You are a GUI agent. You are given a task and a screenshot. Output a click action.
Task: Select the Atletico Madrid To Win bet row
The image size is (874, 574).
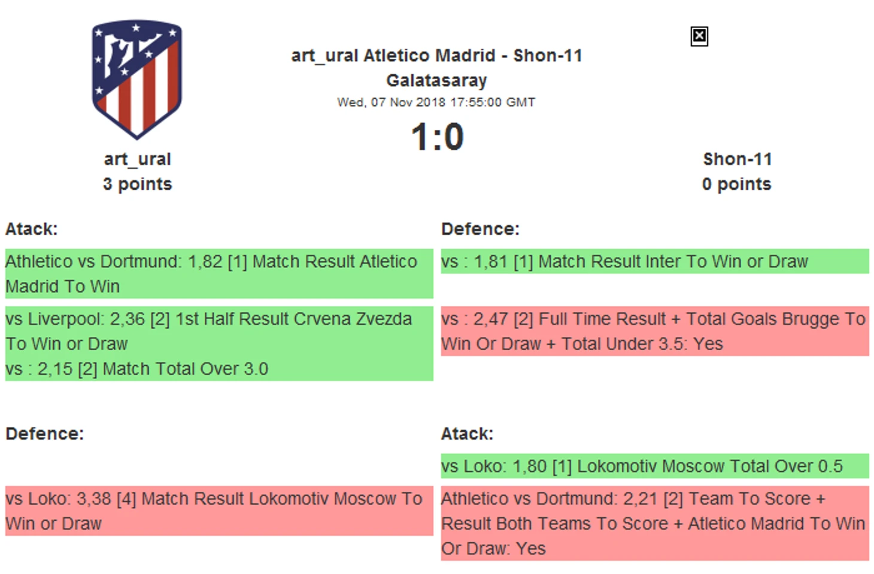(219, 274)
